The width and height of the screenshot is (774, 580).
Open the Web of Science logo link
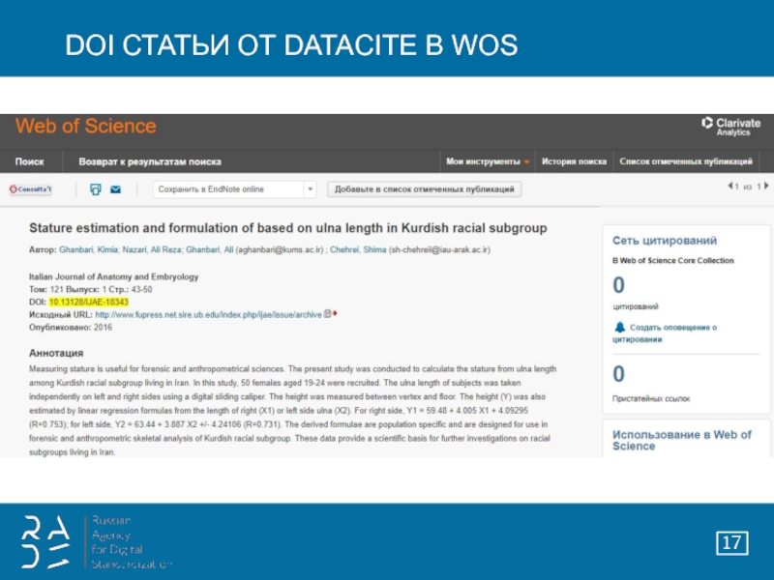click(86, 127)
